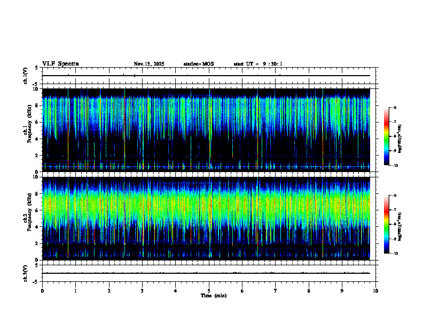The width and height of the screenshot is (423, 326).
Task: Click the "-10" label on ch.2 colorbar
Action: pyautogui.click(x=395, y=254)
